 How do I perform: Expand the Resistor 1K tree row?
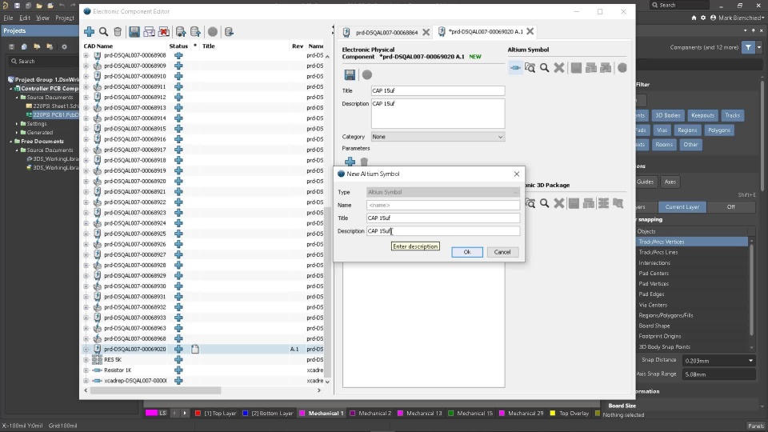click(86, 370)
